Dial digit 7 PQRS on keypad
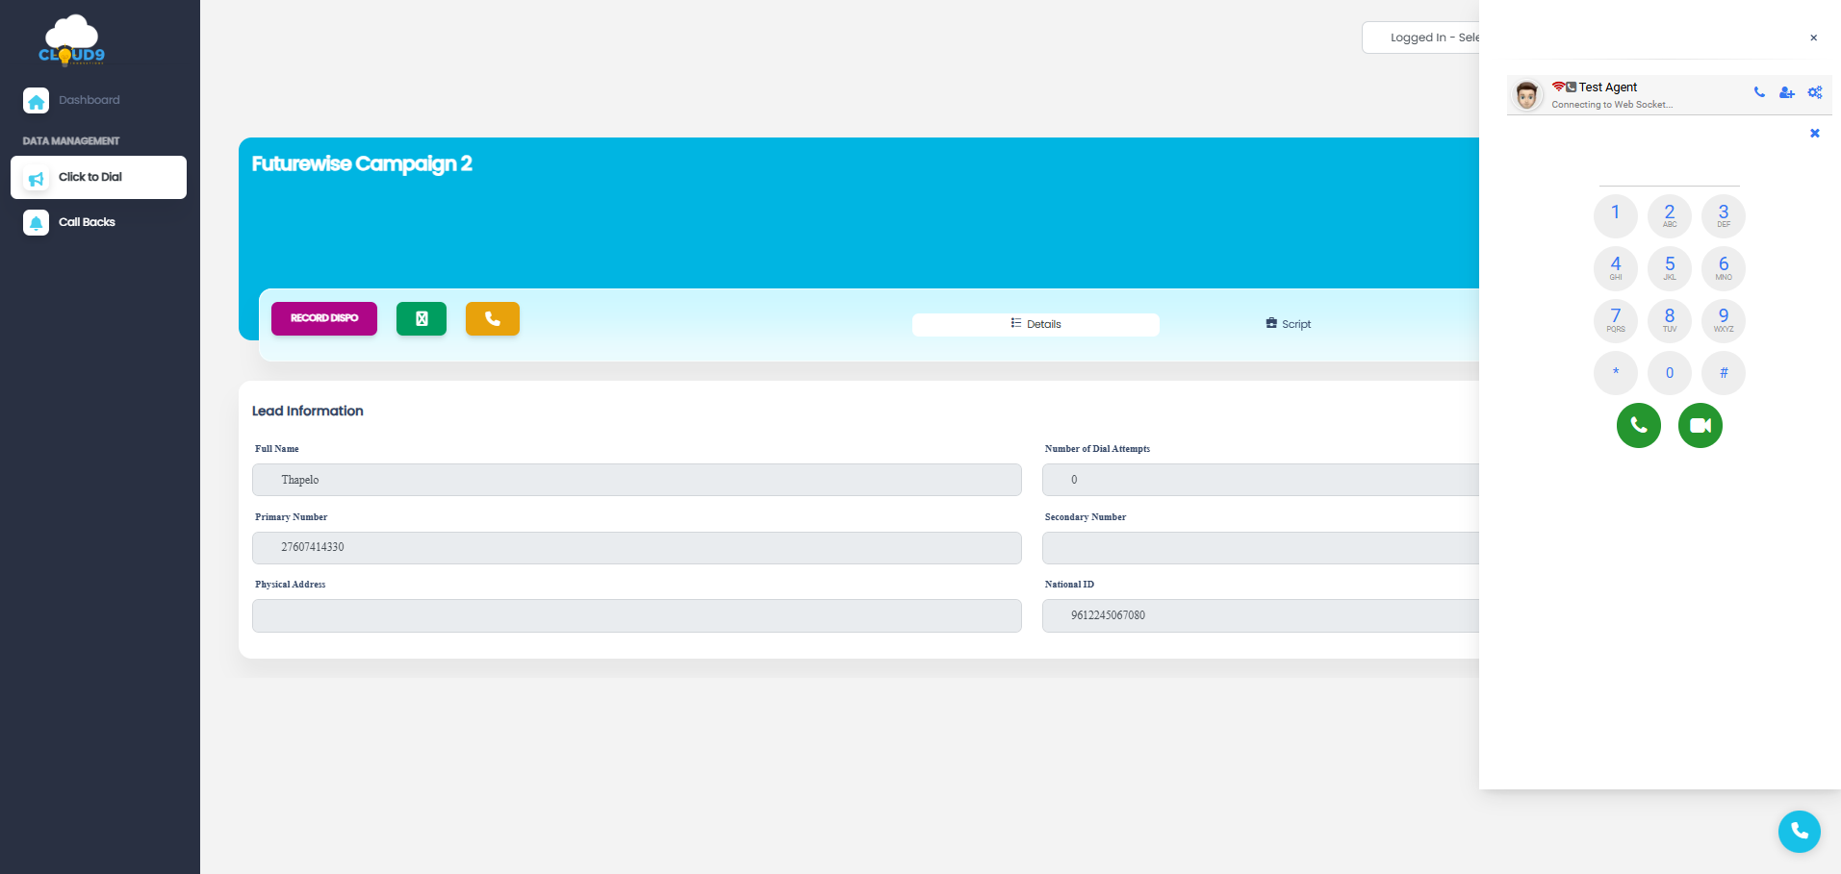The height and width of the screenshot is (874, 1841). (x=1616, y=320)
